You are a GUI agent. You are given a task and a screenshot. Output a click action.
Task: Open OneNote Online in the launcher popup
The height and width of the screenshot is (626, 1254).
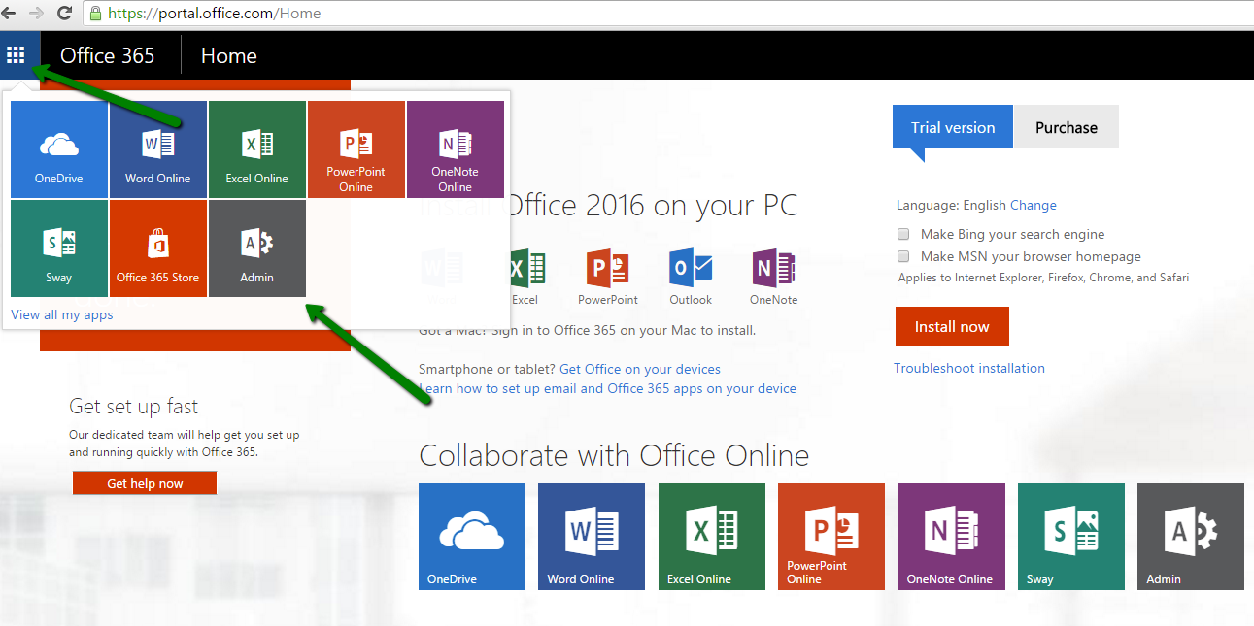coord(456,149)
